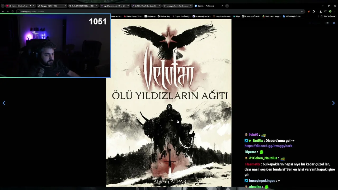
Task: Open the Maps bookmark
Action: click(x=237, y=16)
